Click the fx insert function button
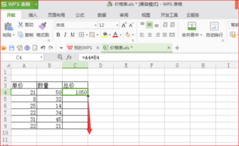 tap(69, 57)
